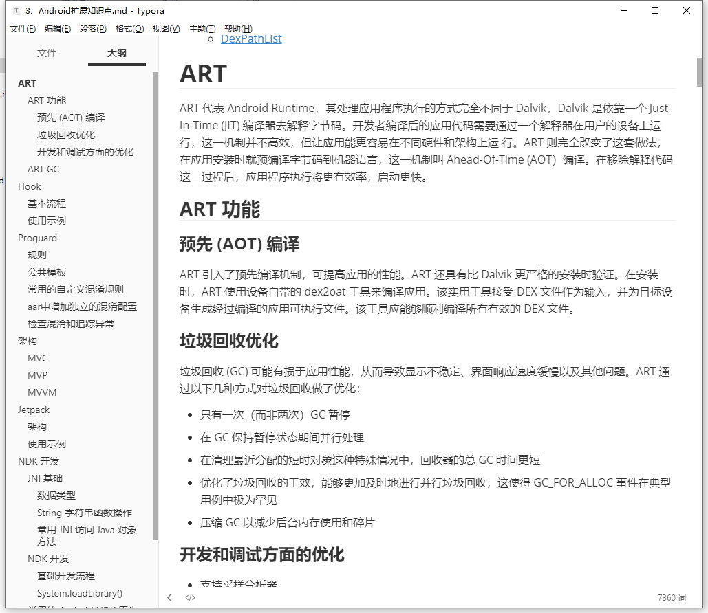
Task: Go to 基本流程 outline entry
Action: (x=47, y=203)
